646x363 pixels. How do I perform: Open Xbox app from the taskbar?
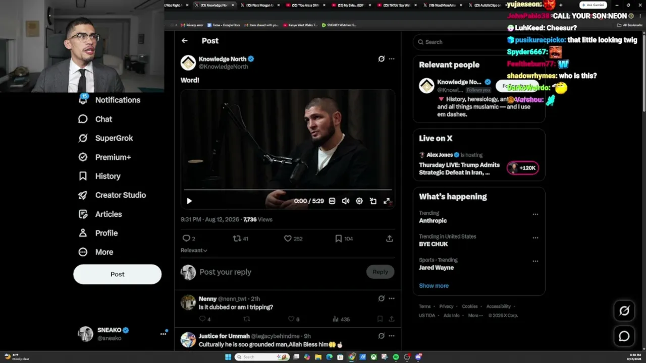[373, 357]
